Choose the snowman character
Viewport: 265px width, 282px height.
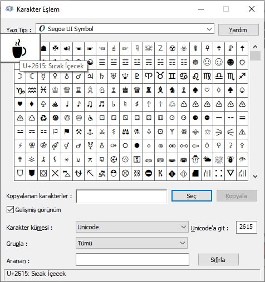195,159
